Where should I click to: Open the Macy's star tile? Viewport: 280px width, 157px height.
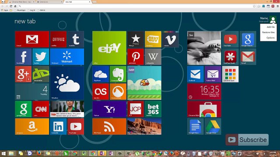pos(136,39)
